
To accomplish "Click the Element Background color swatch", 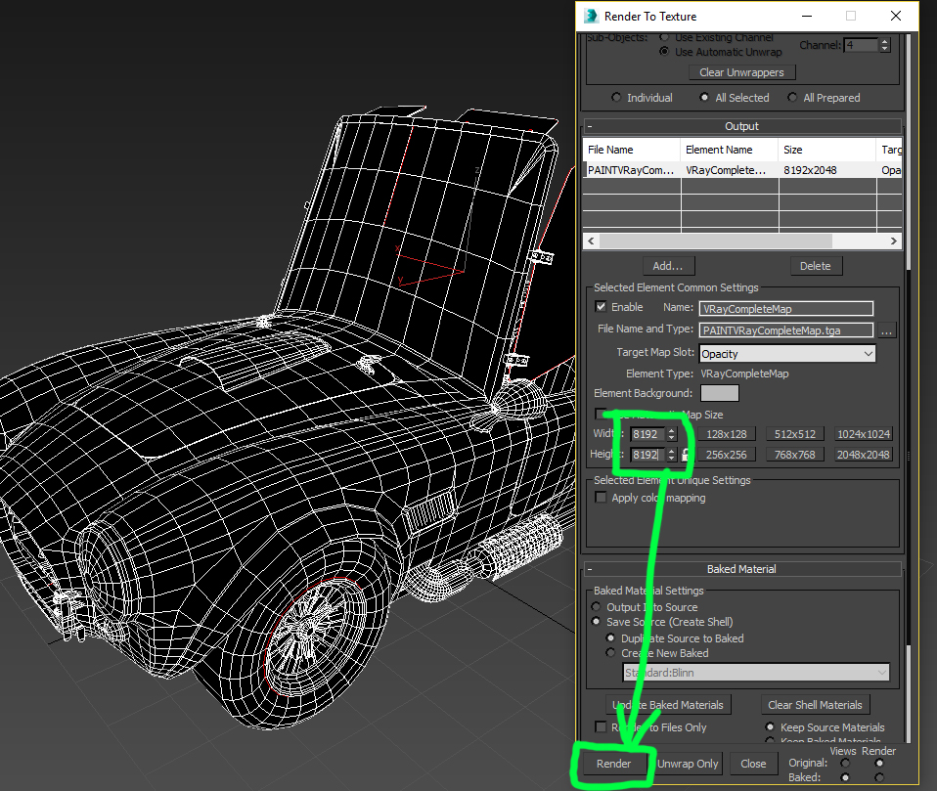I will point(720,393).
